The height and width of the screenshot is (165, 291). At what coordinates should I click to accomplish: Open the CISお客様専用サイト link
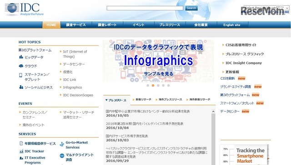click(x=241, y=45)
